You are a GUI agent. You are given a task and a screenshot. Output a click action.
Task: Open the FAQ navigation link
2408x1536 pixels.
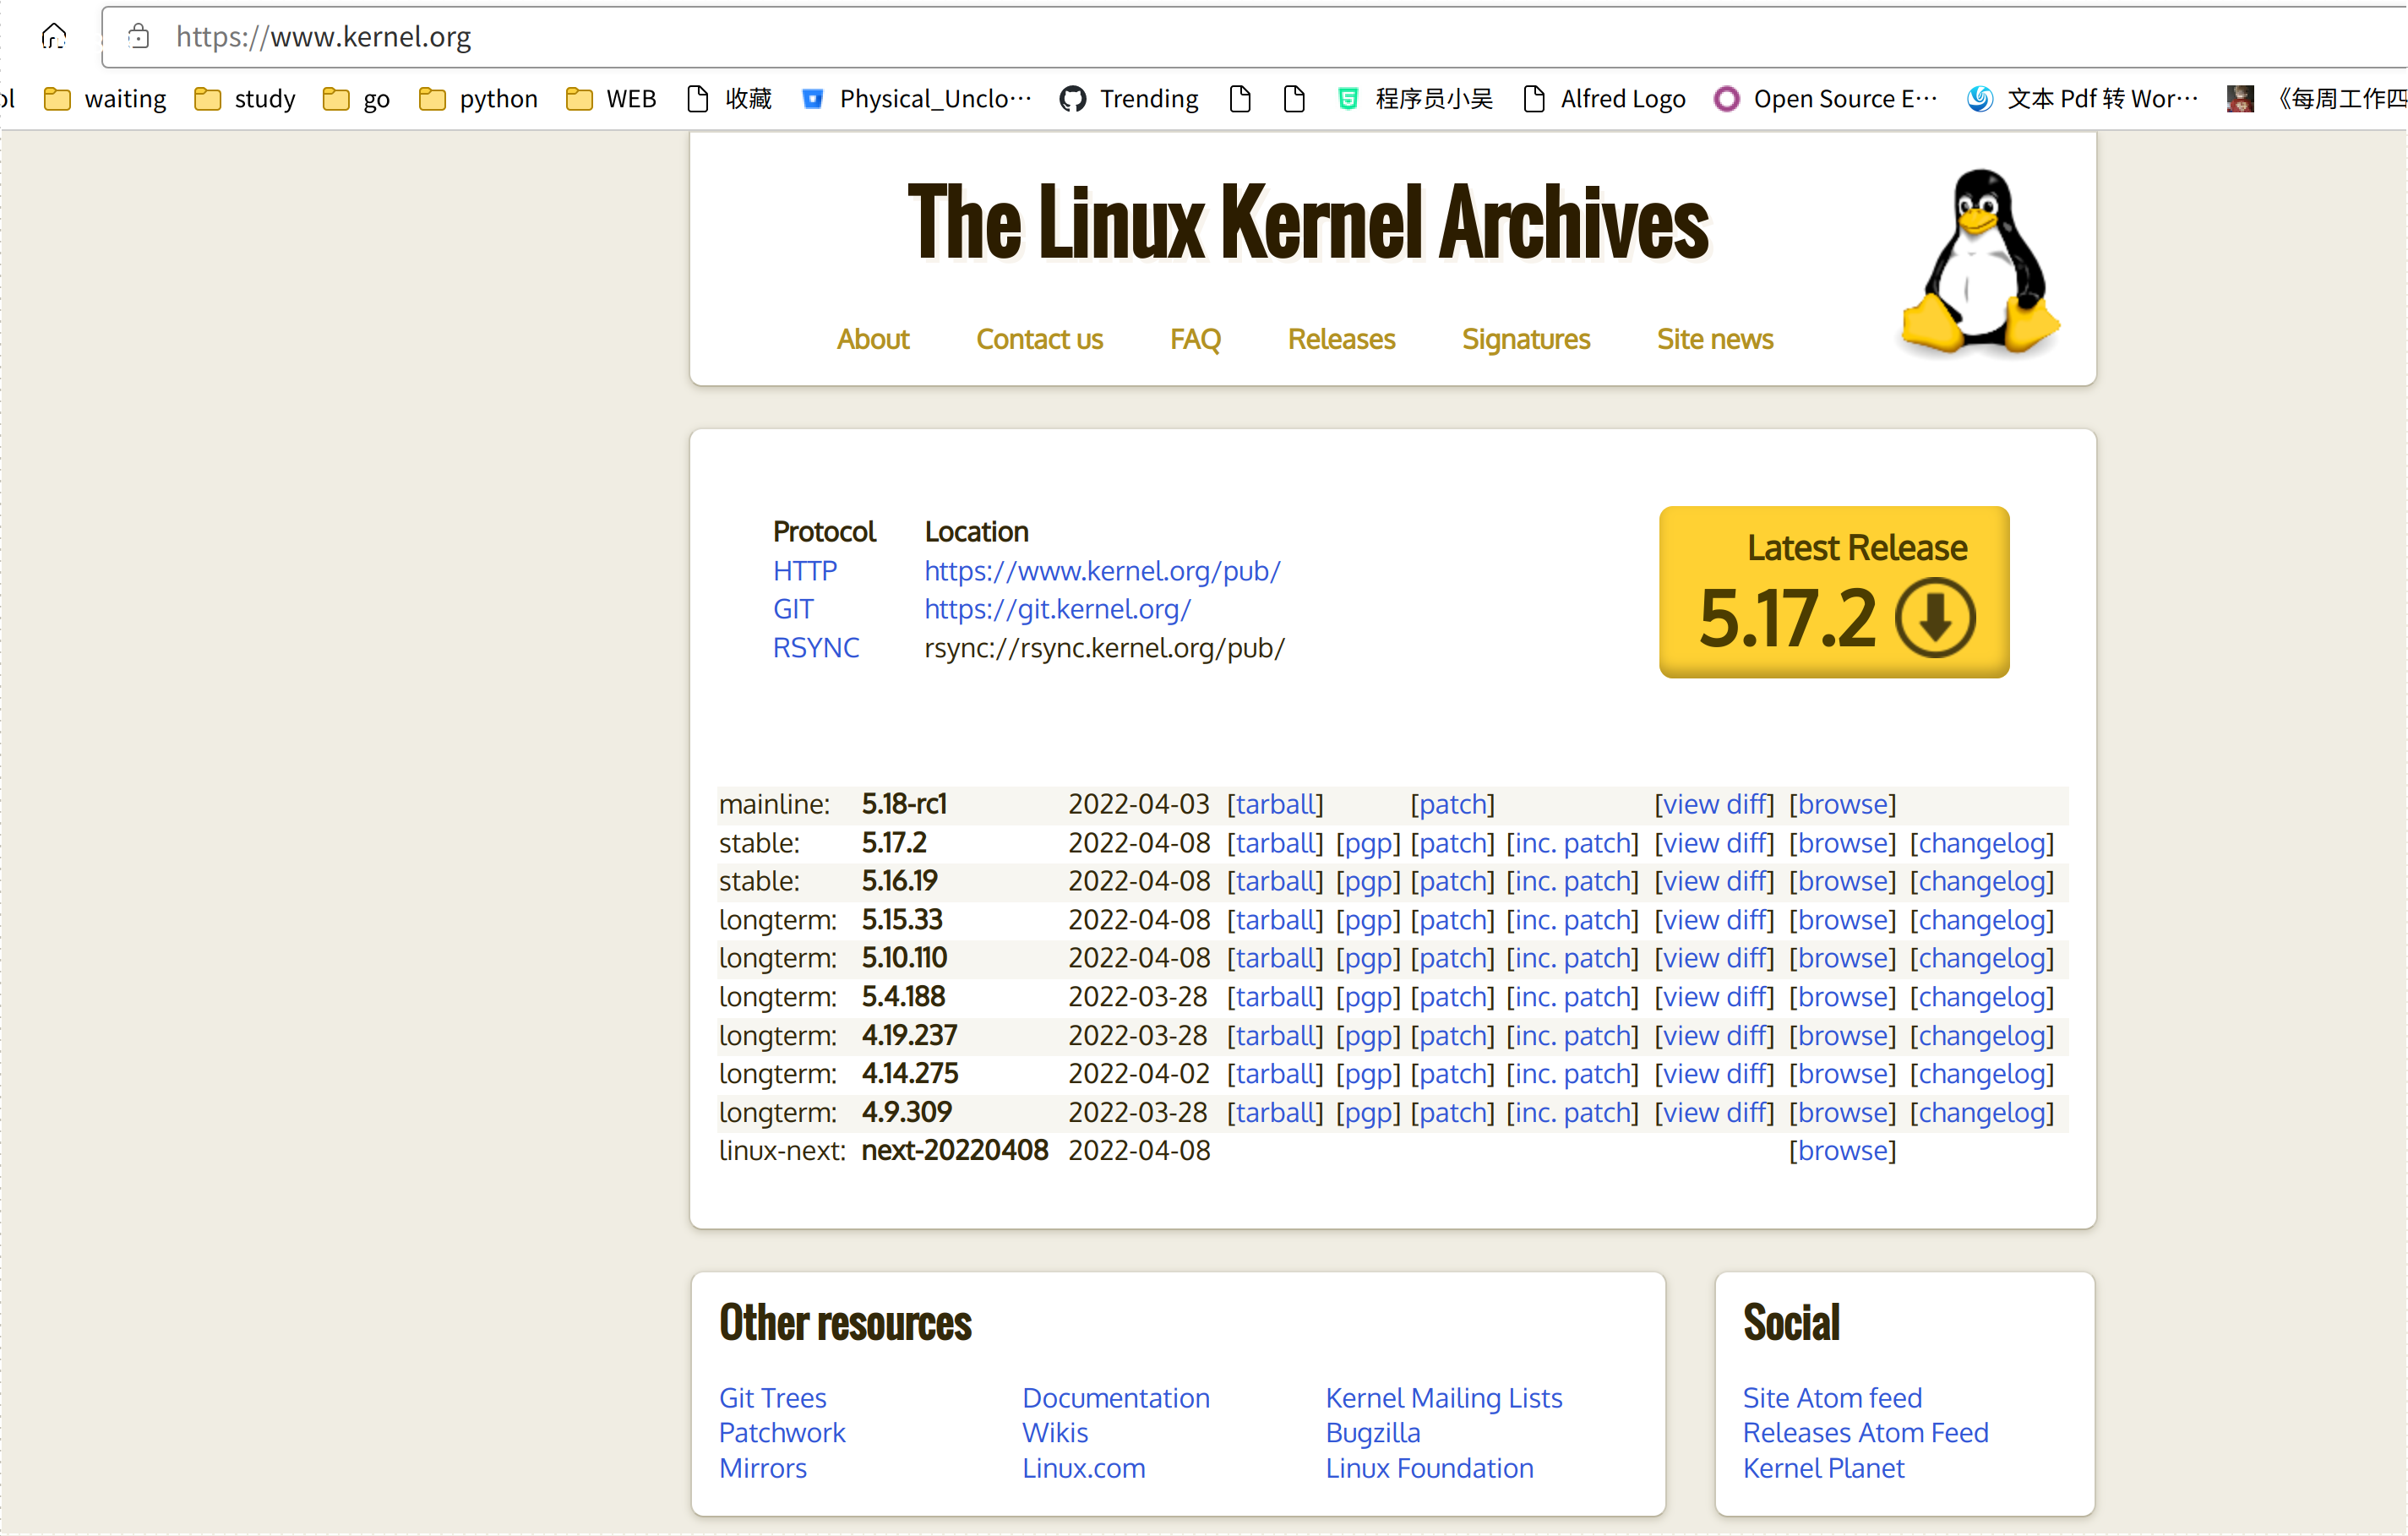[x=1195, y=339]
